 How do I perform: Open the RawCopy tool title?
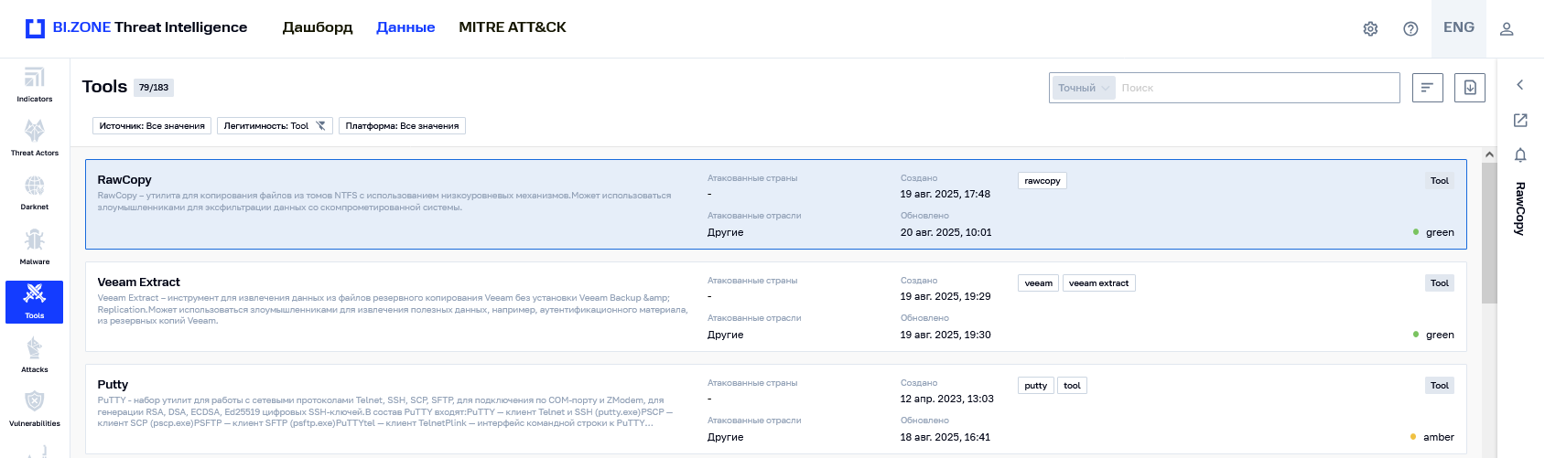[124, 180]
